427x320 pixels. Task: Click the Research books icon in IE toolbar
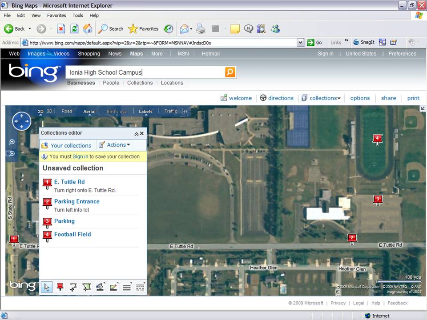click(261, 28)
